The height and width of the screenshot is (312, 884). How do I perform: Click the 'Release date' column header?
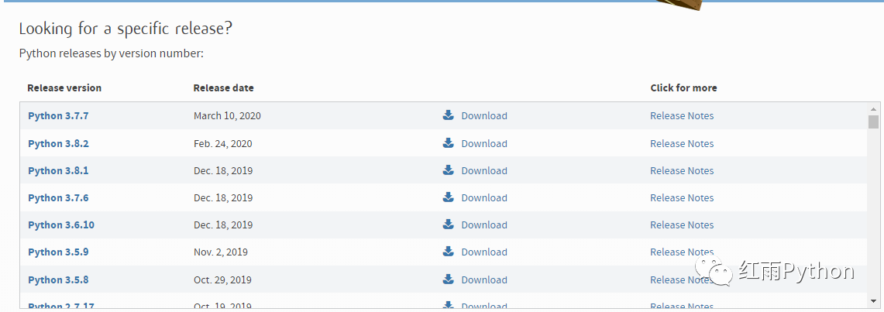tap(223, 87)
